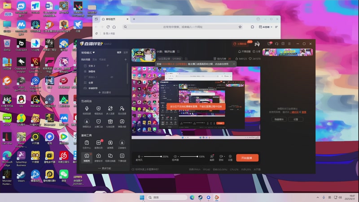This screenshot has height=202, width=359.
Task: Select the highlighted 弹幕秀 tool in 基础工具
Action: (x=87, y=158)
